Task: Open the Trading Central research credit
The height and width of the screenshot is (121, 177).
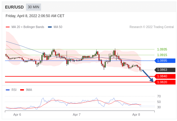Action: (152, 27)
